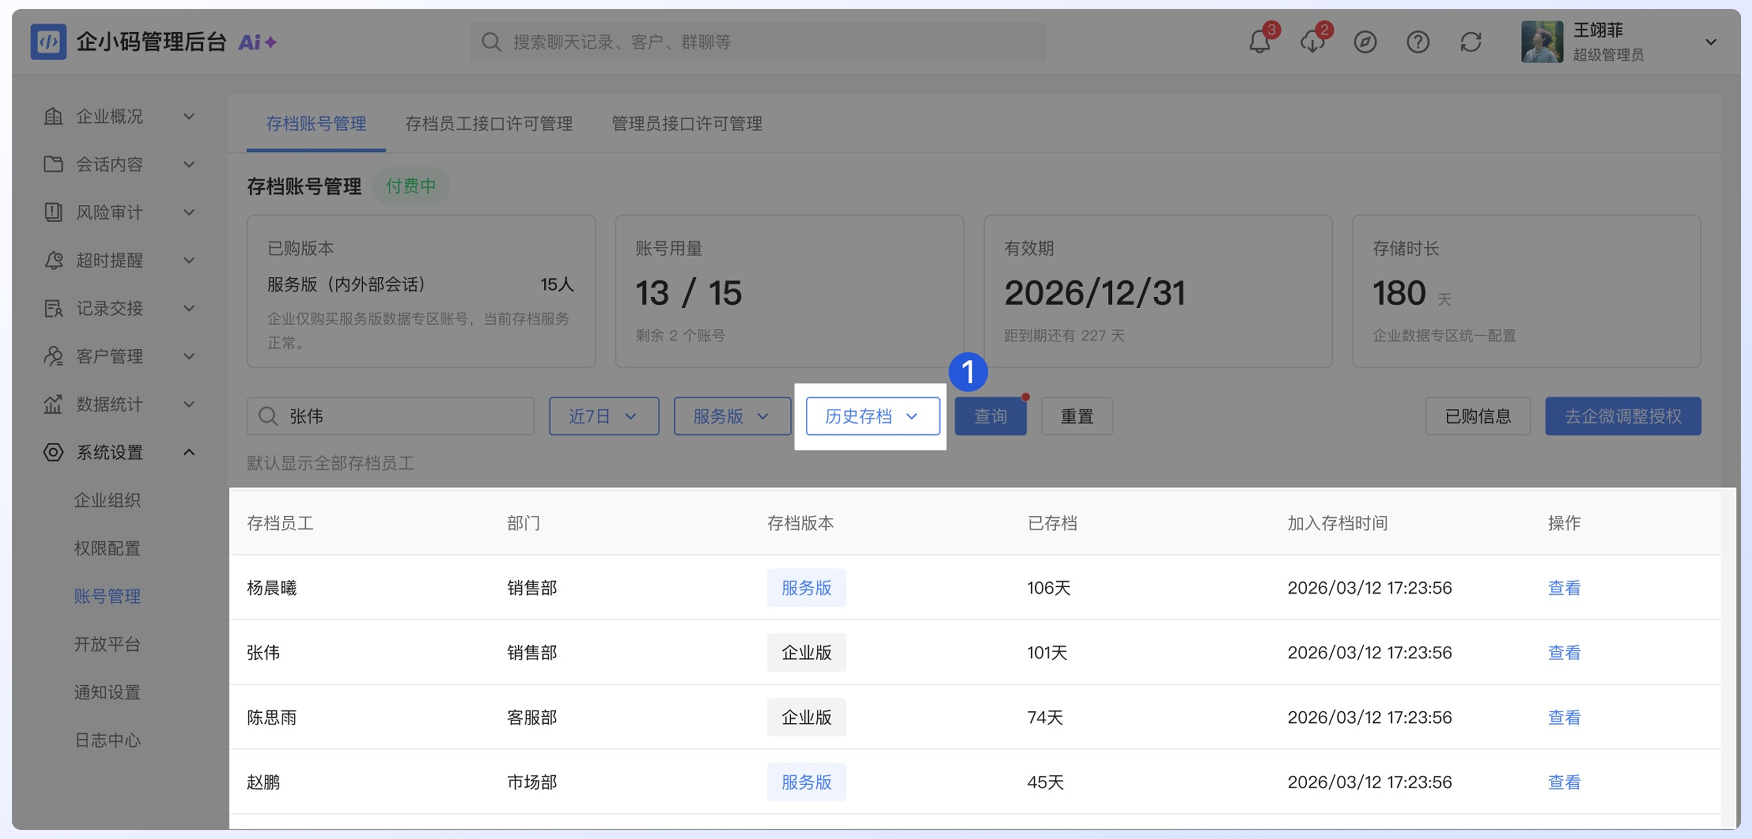Click the 客户管理 person icon
1752x839 pixels.
pyautogui.click(x=53, y=356)
